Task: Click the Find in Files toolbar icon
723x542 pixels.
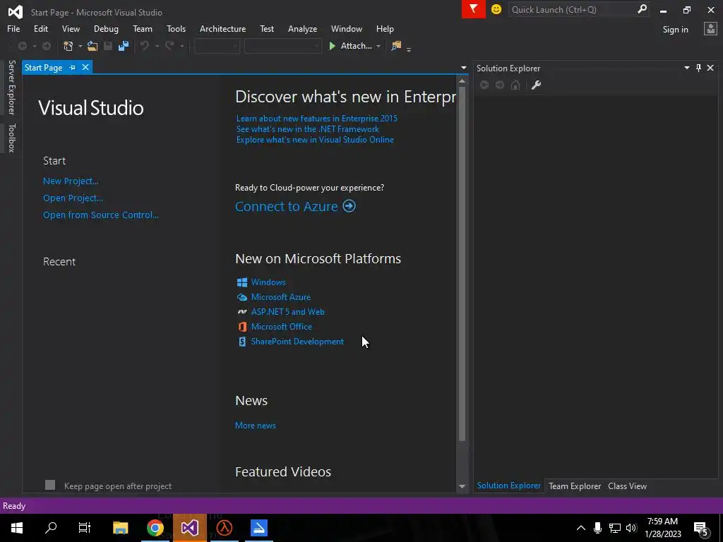Action: [396, 46]
